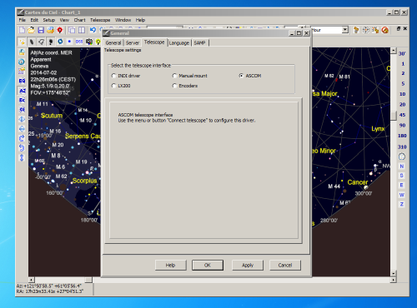Viewport: 417px width, 308px height.
Task: Click the M 81 galaxy label on chart
Action: (x=344, y=77)
